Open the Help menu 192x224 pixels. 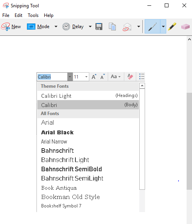[48, 15]
